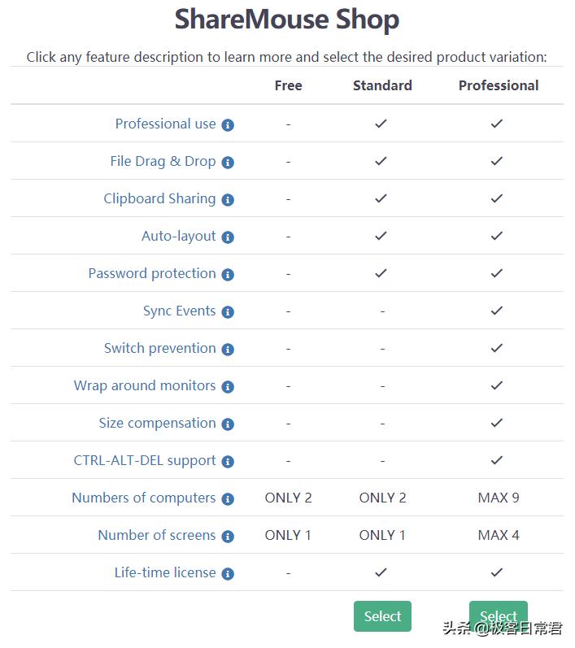Show info for Password protection icon
The height and width of the screenshot is (648, 575).
click(x=228, y=275)
